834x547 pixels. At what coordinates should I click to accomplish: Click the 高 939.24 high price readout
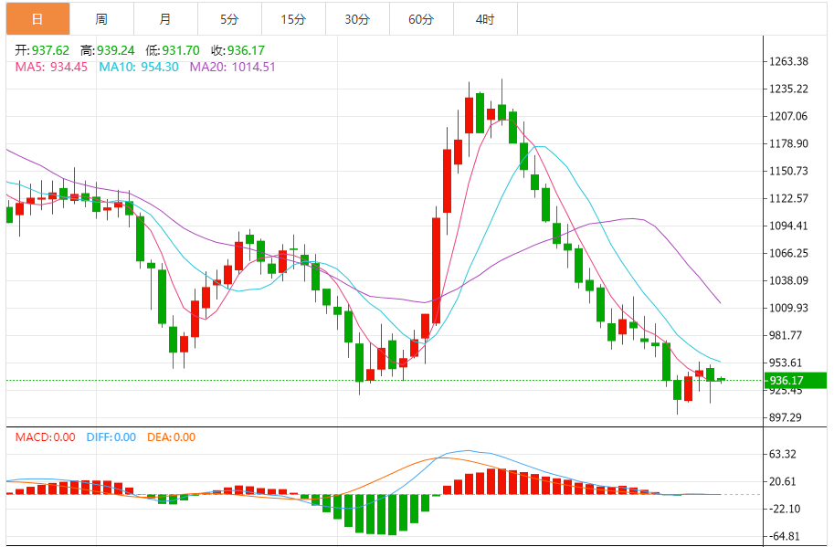(107, 51)
